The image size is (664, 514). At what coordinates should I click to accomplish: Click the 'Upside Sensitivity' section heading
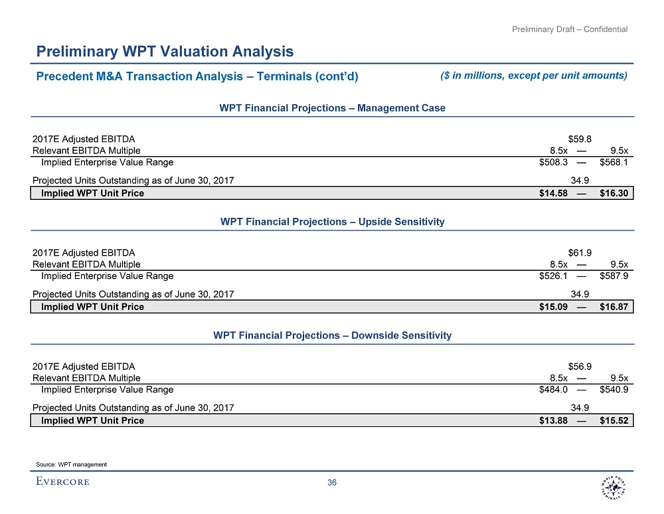pyautogui.click(x=332, y=221)
